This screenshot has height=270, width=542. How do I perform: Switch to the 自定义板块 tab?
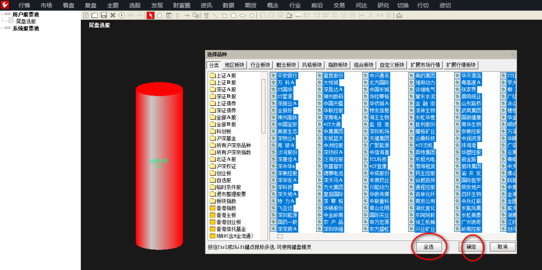(x=391, y=65)
